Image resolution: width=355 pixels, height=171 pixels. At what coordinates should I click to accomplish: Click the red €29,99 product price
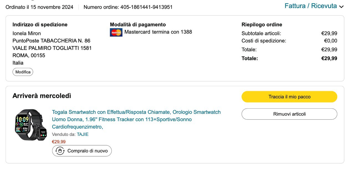(x=59, y=142)
